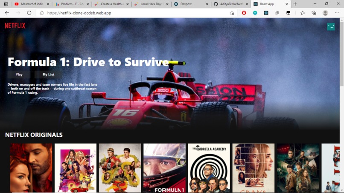Close the React App tab
The width and height of the screenshot is (344, 193).
pos(286,4)
